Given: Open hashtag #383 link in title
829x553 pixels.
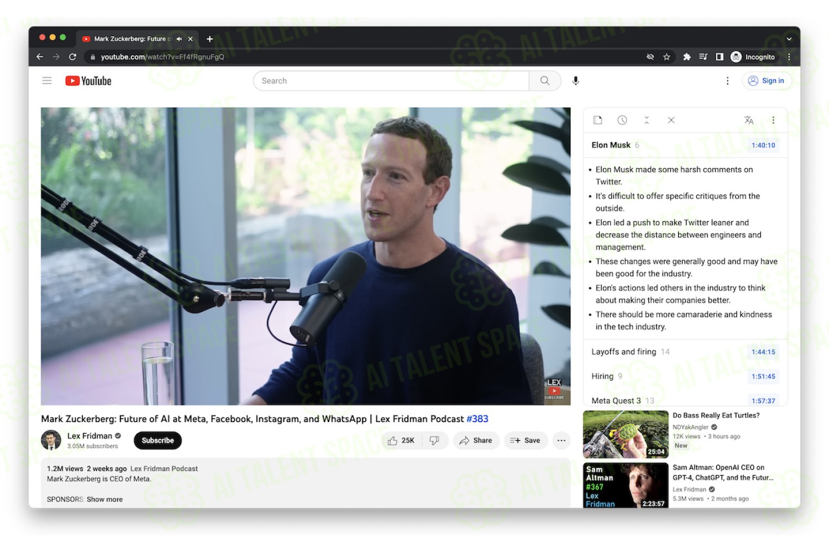Looking at the screenshot, I should pyautogui.click(x=477, y=419).
